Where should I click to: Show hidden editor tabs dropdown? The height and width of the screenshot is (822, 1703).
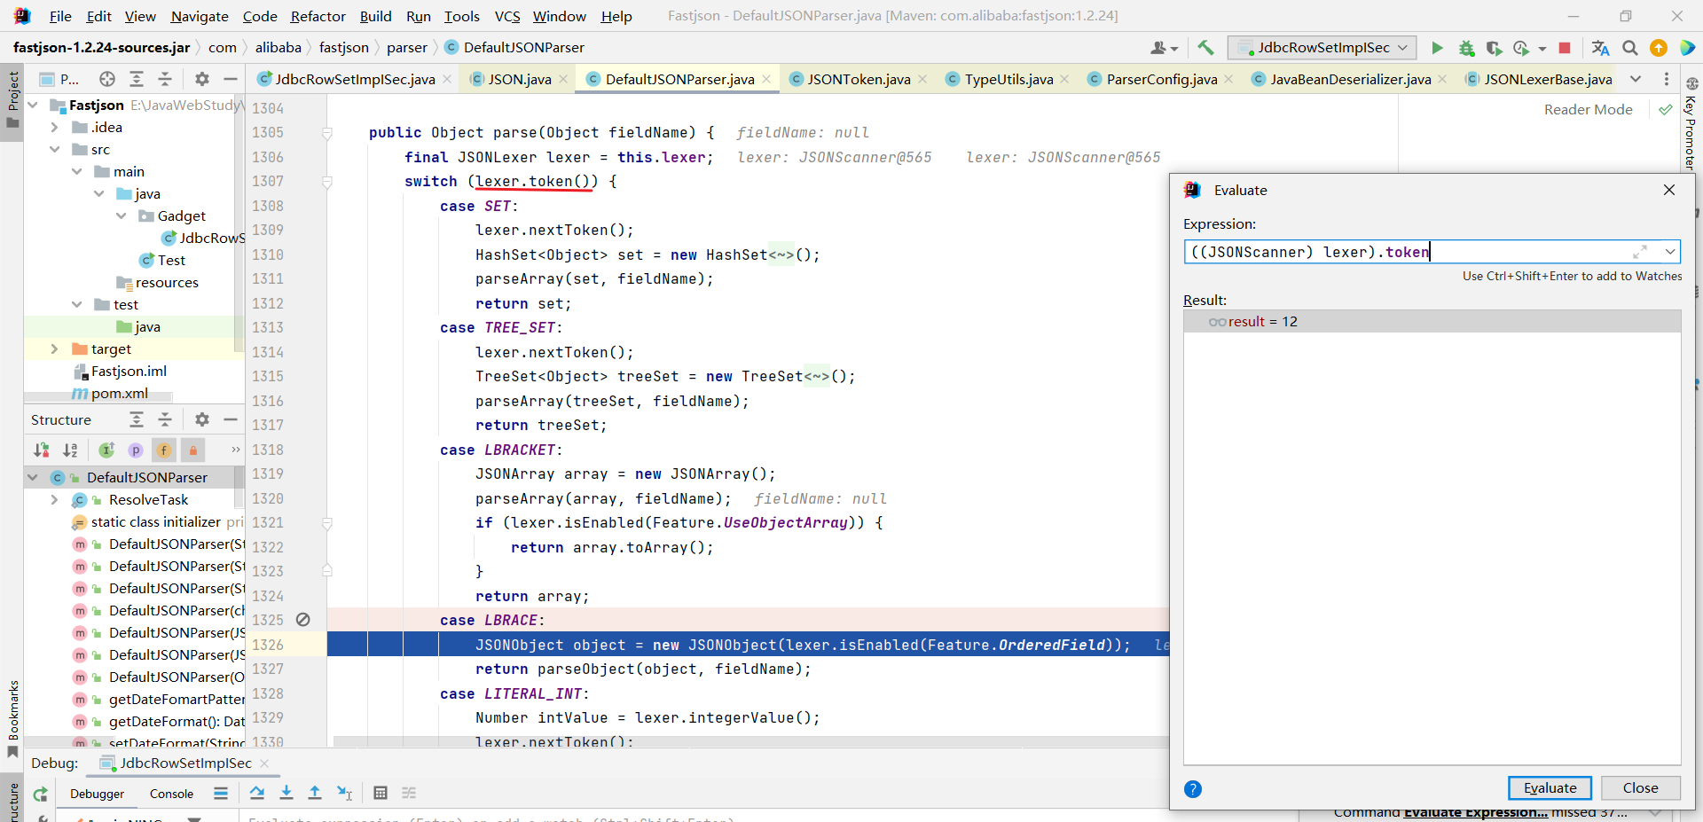point(1636,79)
